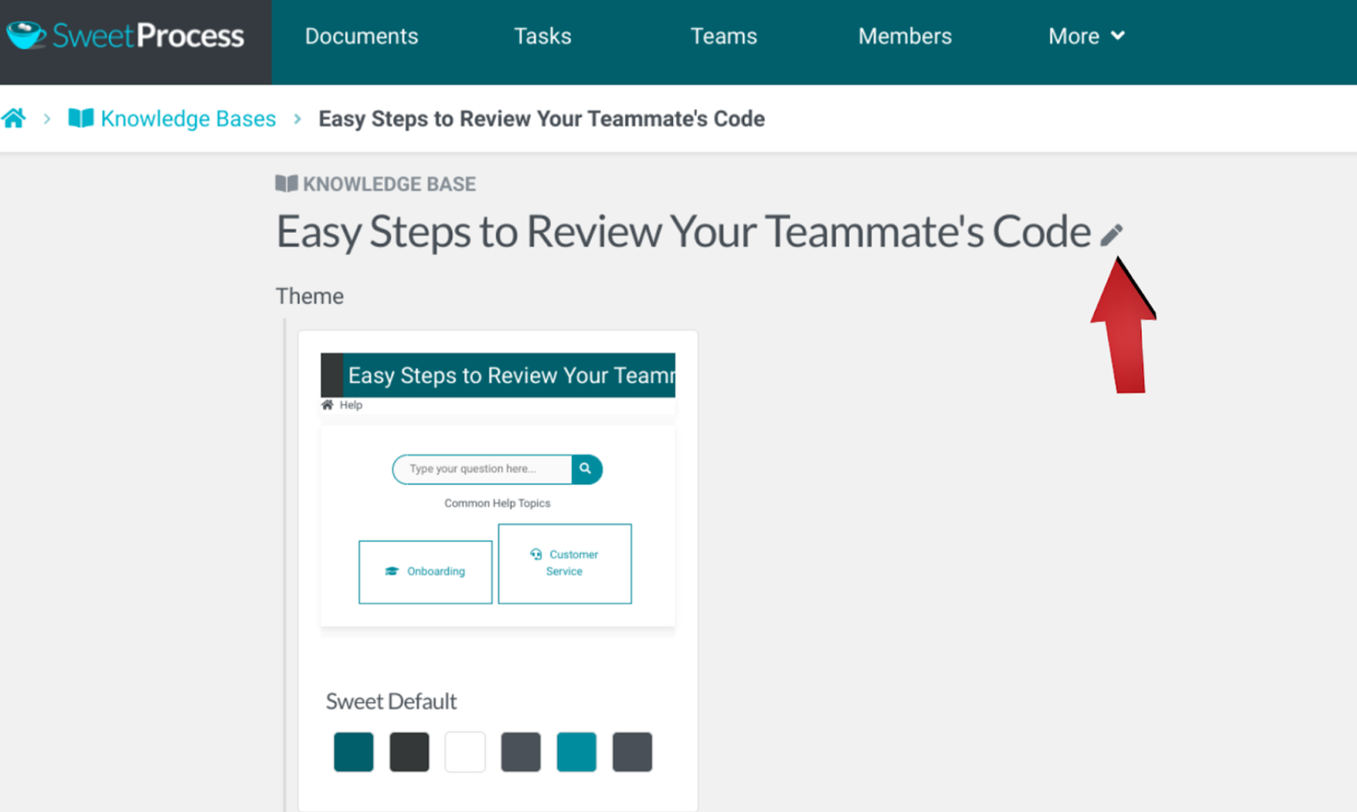Click the home icon in breadcrumb
This screenshot has width=1357, height=812.
[13, 118]
